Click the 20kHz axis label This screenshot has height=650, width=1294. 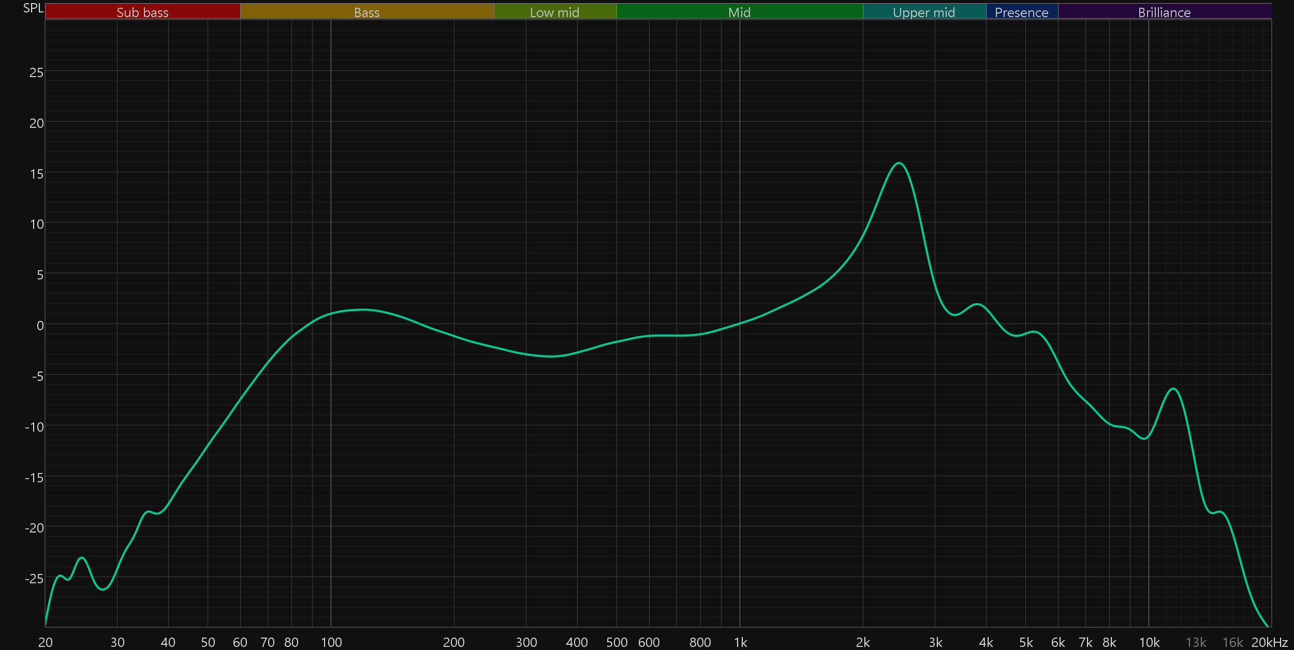(x=1269, y=642)
